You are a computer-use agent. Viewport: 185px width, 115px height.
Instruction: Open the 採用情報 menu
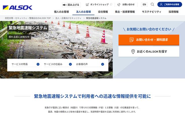pos(173,12)
